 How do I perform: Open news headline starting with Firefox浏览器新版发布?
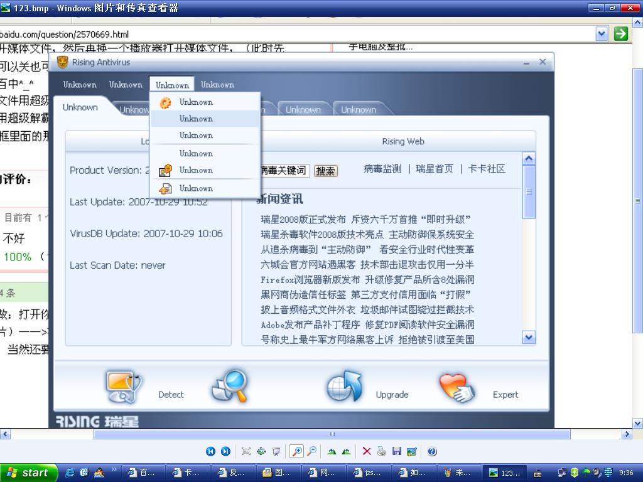coord(367,279)
